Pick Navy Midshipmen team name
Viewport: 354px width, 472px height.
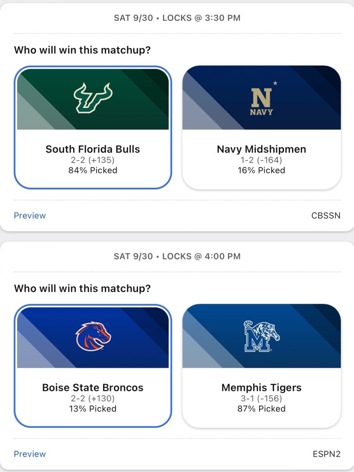(x=262, y=149)
